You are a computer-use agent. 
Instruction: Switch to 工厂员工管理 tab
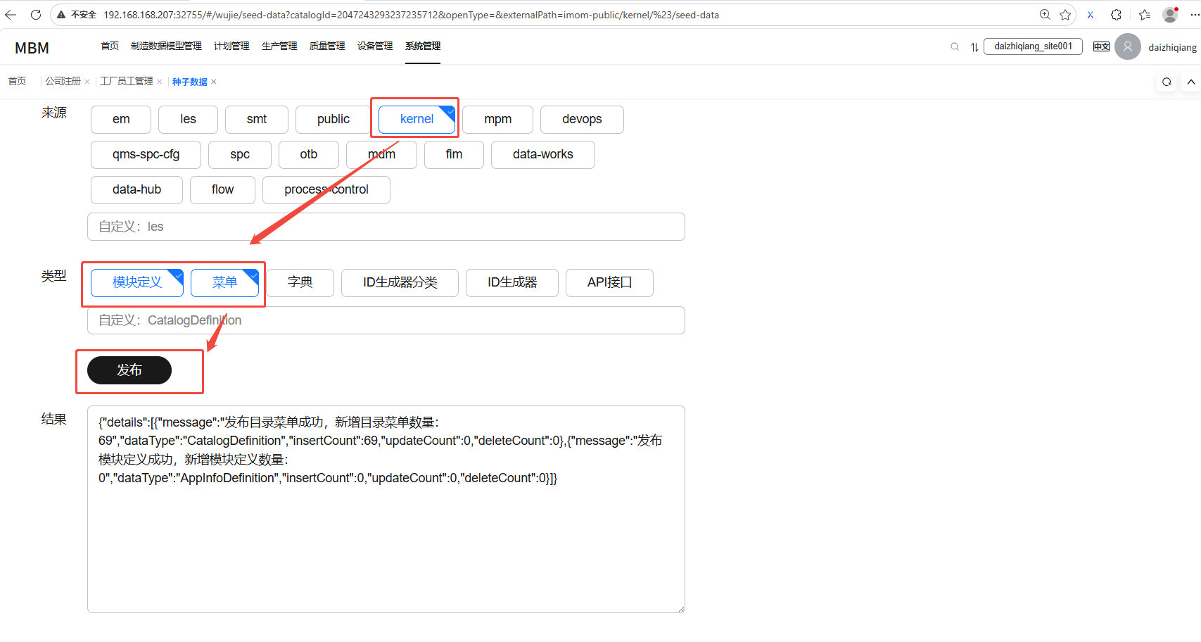click(127, 81)
